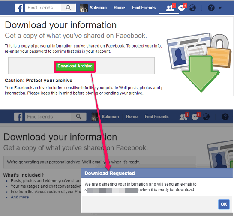234x216 pixels.
Task: Open Find Friends in top navbar
Action: (144, 8)
